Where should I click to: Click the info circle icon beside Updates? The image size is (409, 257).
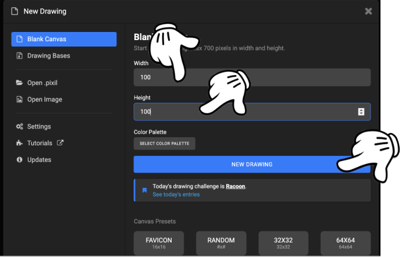tap(20, 159)
